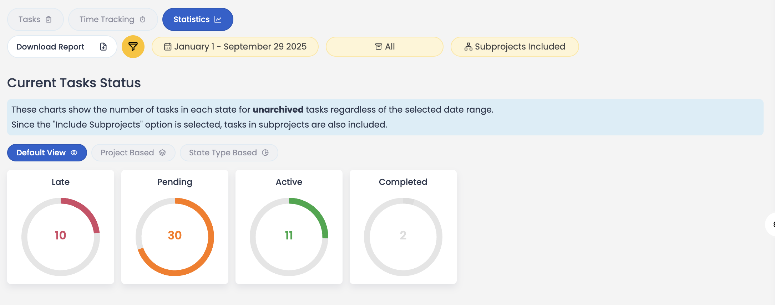Switch to State Type Based view
The image size is (775, 305).
[229, 152]
